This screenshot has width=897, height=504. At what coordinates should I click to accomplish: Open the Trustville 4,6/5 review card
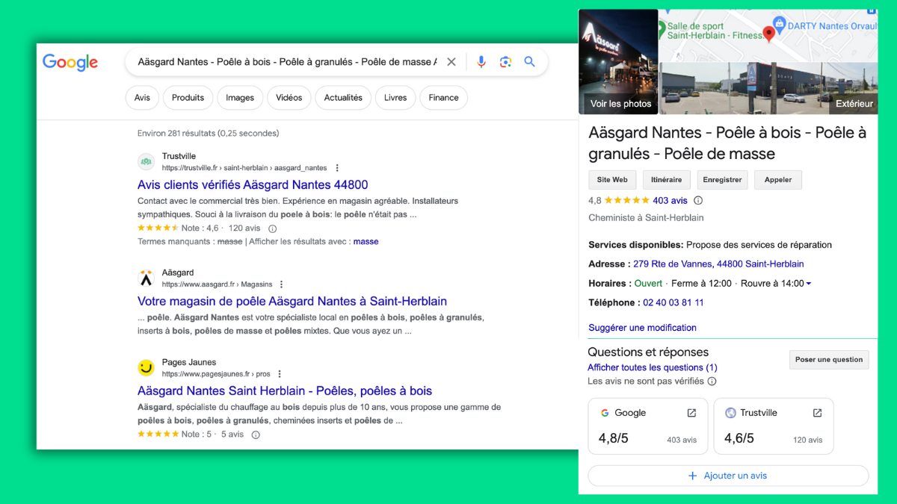(774, 426)
